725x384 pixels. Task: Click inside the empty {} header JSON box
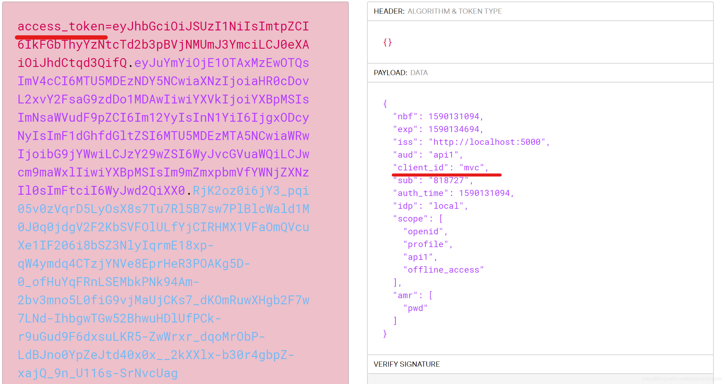pyautogui.click(x=387, y=42)
